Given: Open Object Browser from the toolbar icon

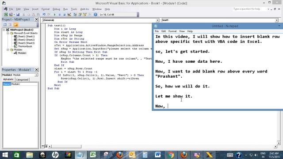Looking at the screenshot, I should pyautogui.click(x=84, y=15).
